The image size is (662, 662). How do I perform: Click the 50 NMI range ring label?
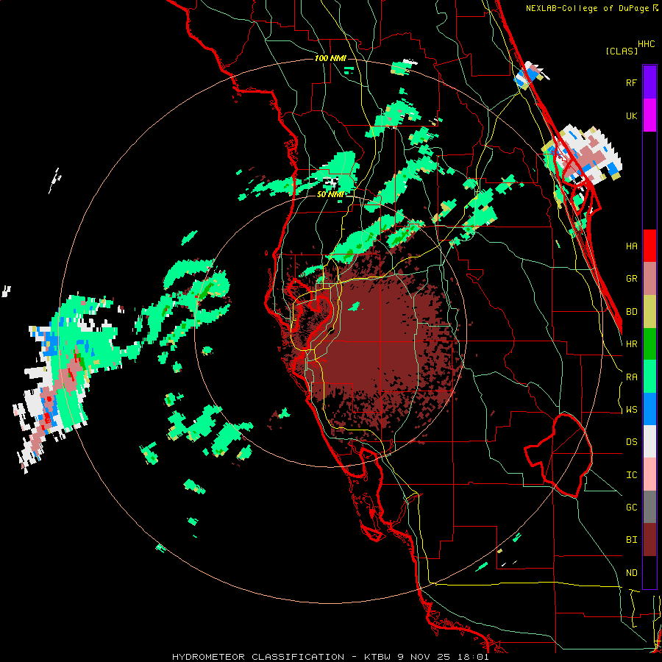(330, 194)
